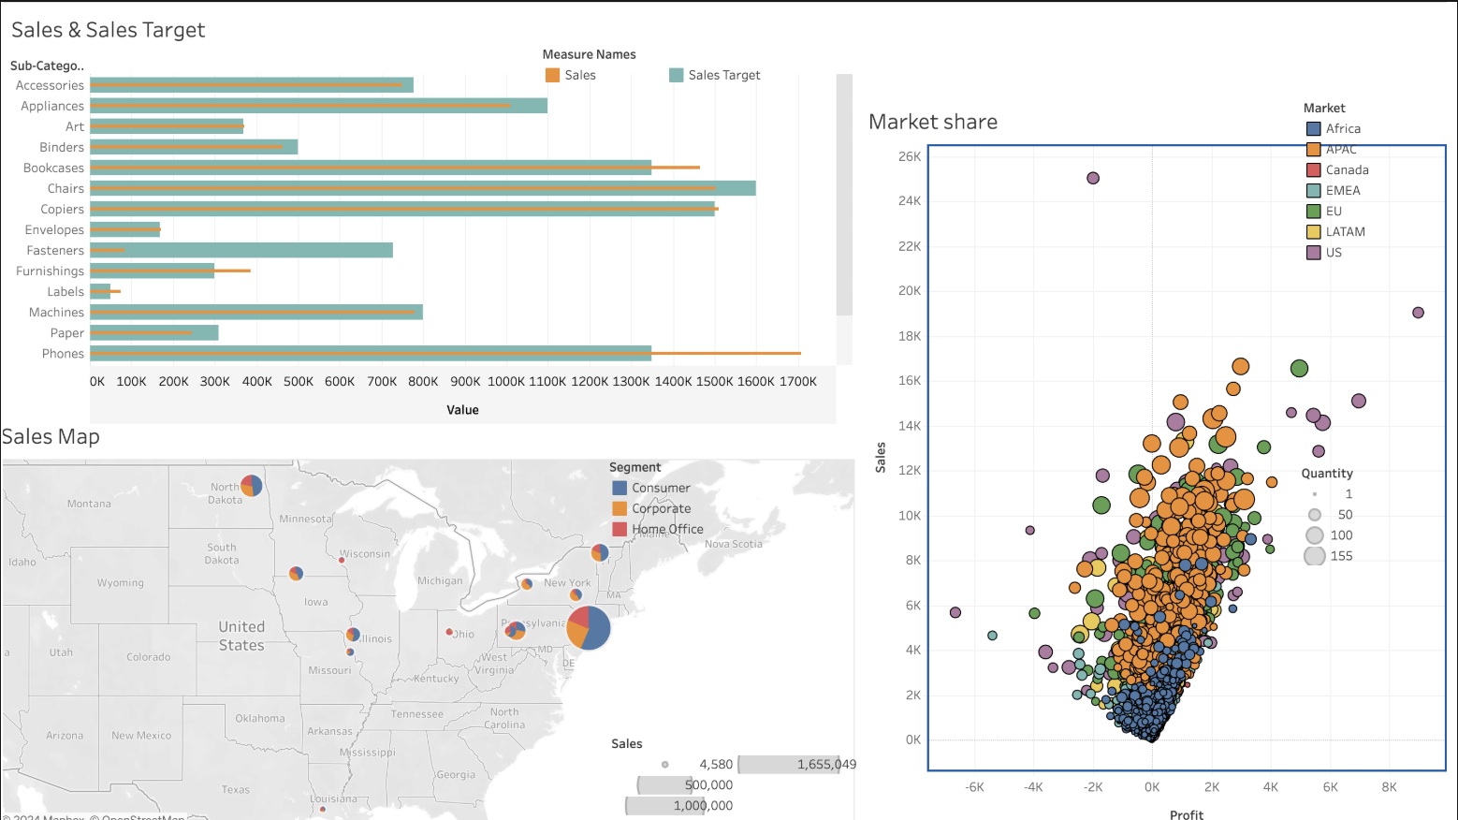Toggle highlighting for the Corporate segment
Image resolution: width=1458 pixels, height=820 pixels.
tap(619, 508)
